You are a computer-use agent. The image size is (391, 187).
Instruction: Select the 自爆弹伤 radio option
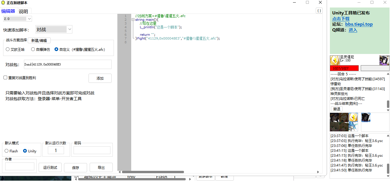[33, 49]
